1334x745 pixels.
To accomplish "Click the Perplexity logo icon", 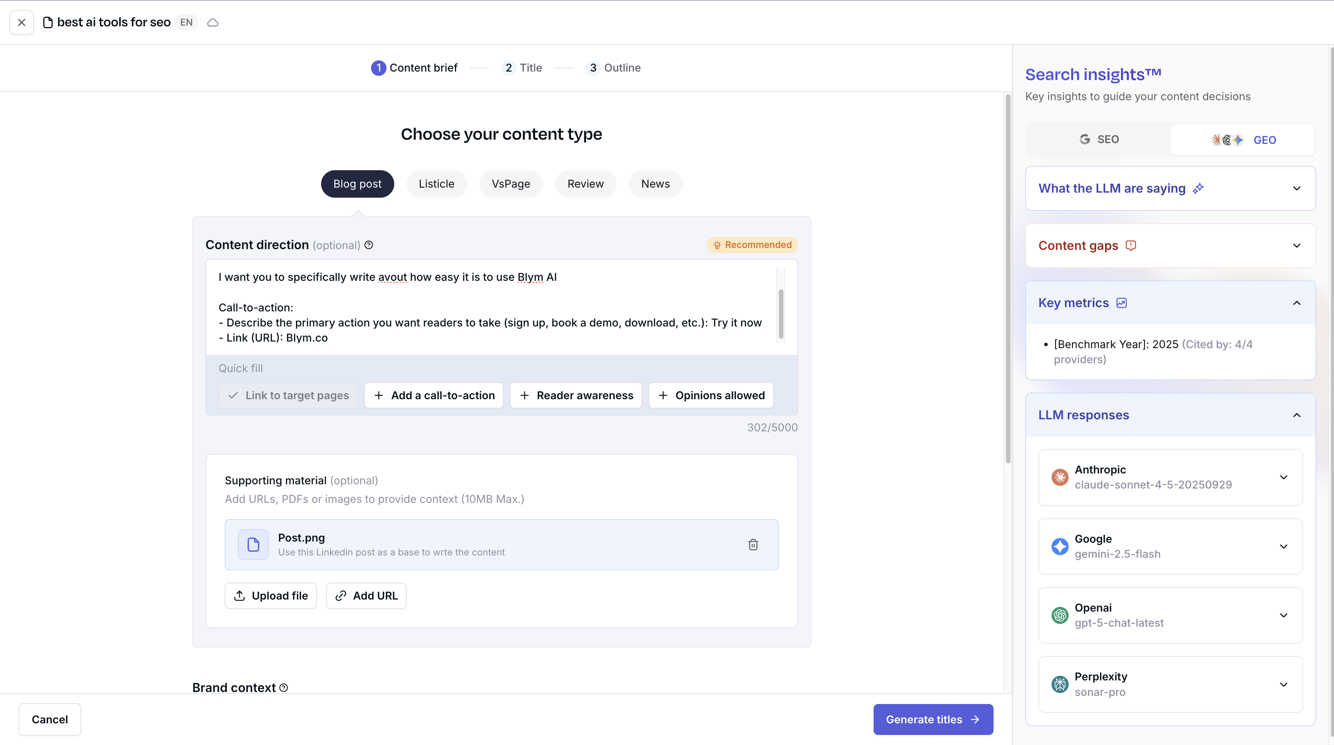I will [1060, 684].
